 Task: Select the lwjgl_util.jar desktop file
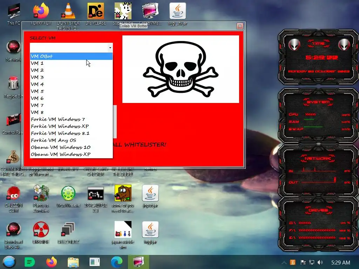pyautogui.click(x=178, y=14)
